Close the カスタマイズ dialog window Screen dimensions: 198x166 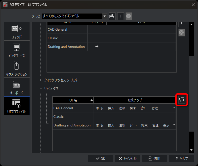pos(193,5)
